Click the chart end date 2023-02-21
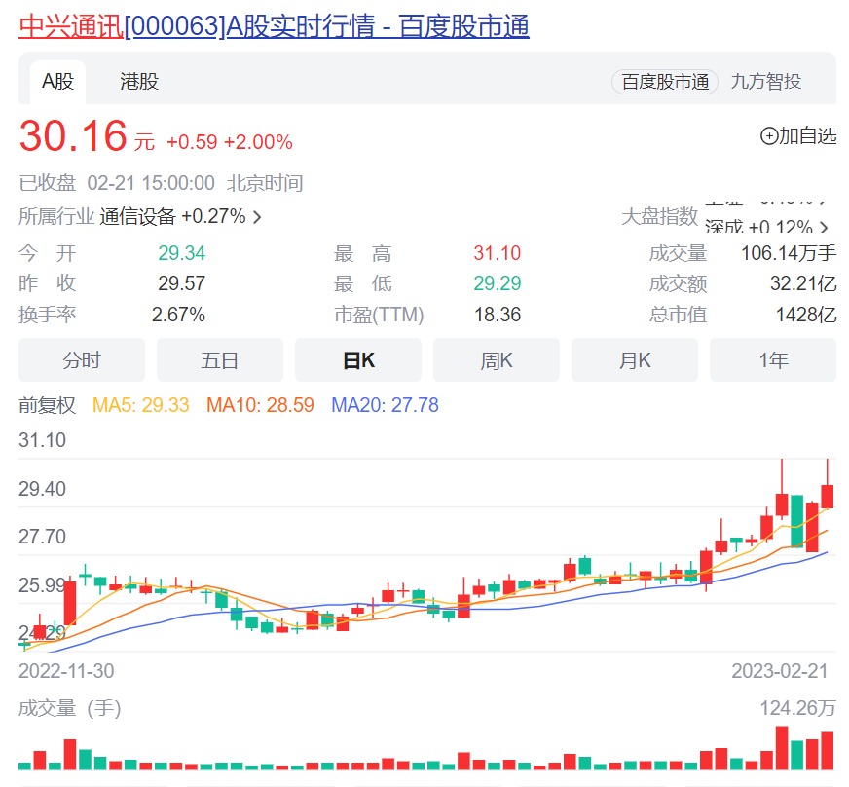 tap(780, 671)
